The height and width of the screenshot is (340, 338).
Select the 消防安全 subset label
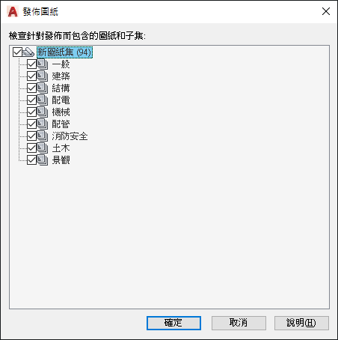click(70, 136)
